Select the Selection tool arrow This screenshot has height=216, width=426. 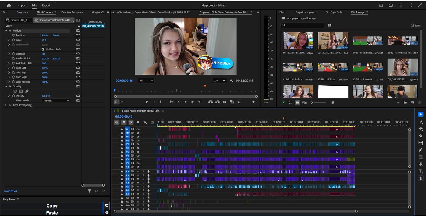point(421,114)
